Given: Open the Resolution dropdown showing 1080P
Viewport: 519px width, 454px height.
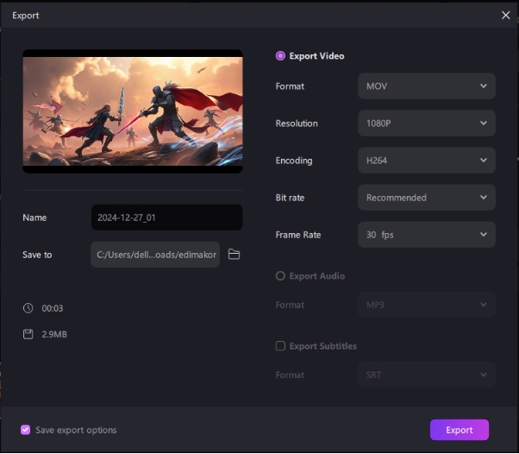Looking at the screenshot, I should tap(426, 123).
